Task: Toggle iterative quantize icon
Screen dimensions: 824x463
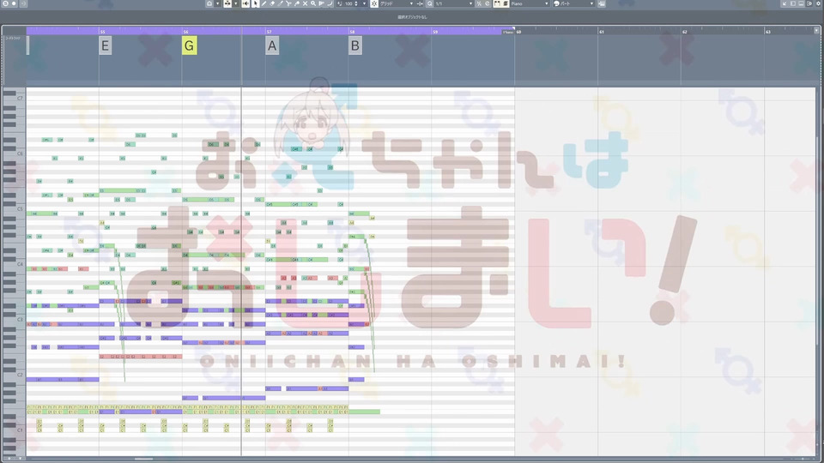Action: 479,3
